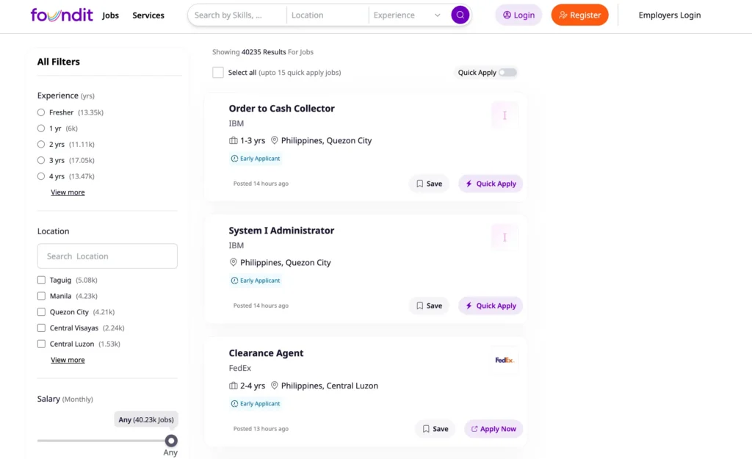Open Employers Login link

click(670, 15)
